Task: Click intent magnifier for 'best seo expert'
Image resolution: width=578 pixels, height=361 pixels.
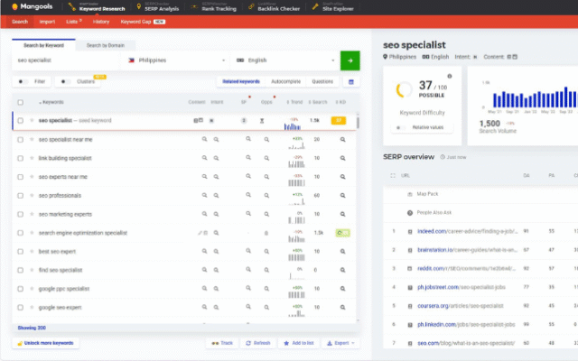Action: pos(218,251)
